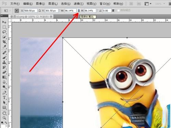Image resolution: width=171 pixels, height=128 pixels.
Task: Expand the toolbox panel double-arrow
Action: click(x=2, y=16)
